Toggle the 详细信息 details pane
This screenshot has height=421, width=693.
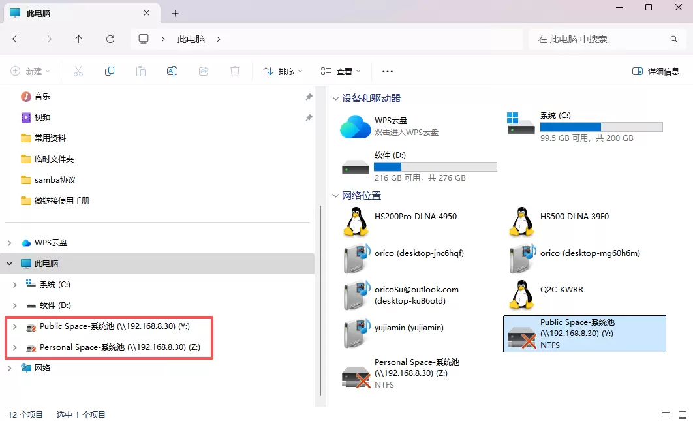coord(656,71)
